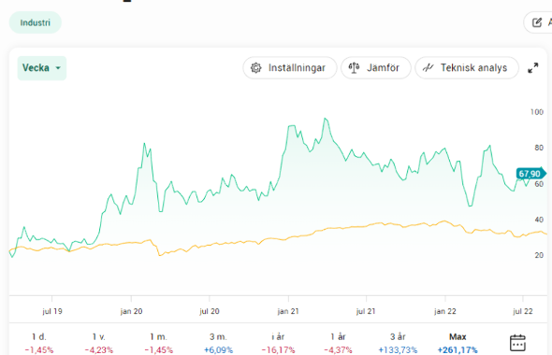Viewport: 552px width, 355px height.
Task: Expand chart to fullscreen
Action: 533,68
